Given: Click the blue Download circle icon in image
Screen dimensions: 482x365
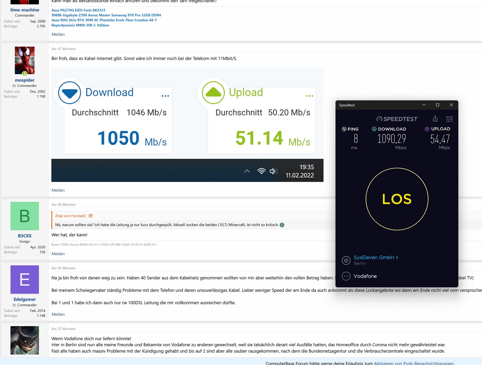Looking at the screenshot, I should pyautogui.click(x=70, y=93).
